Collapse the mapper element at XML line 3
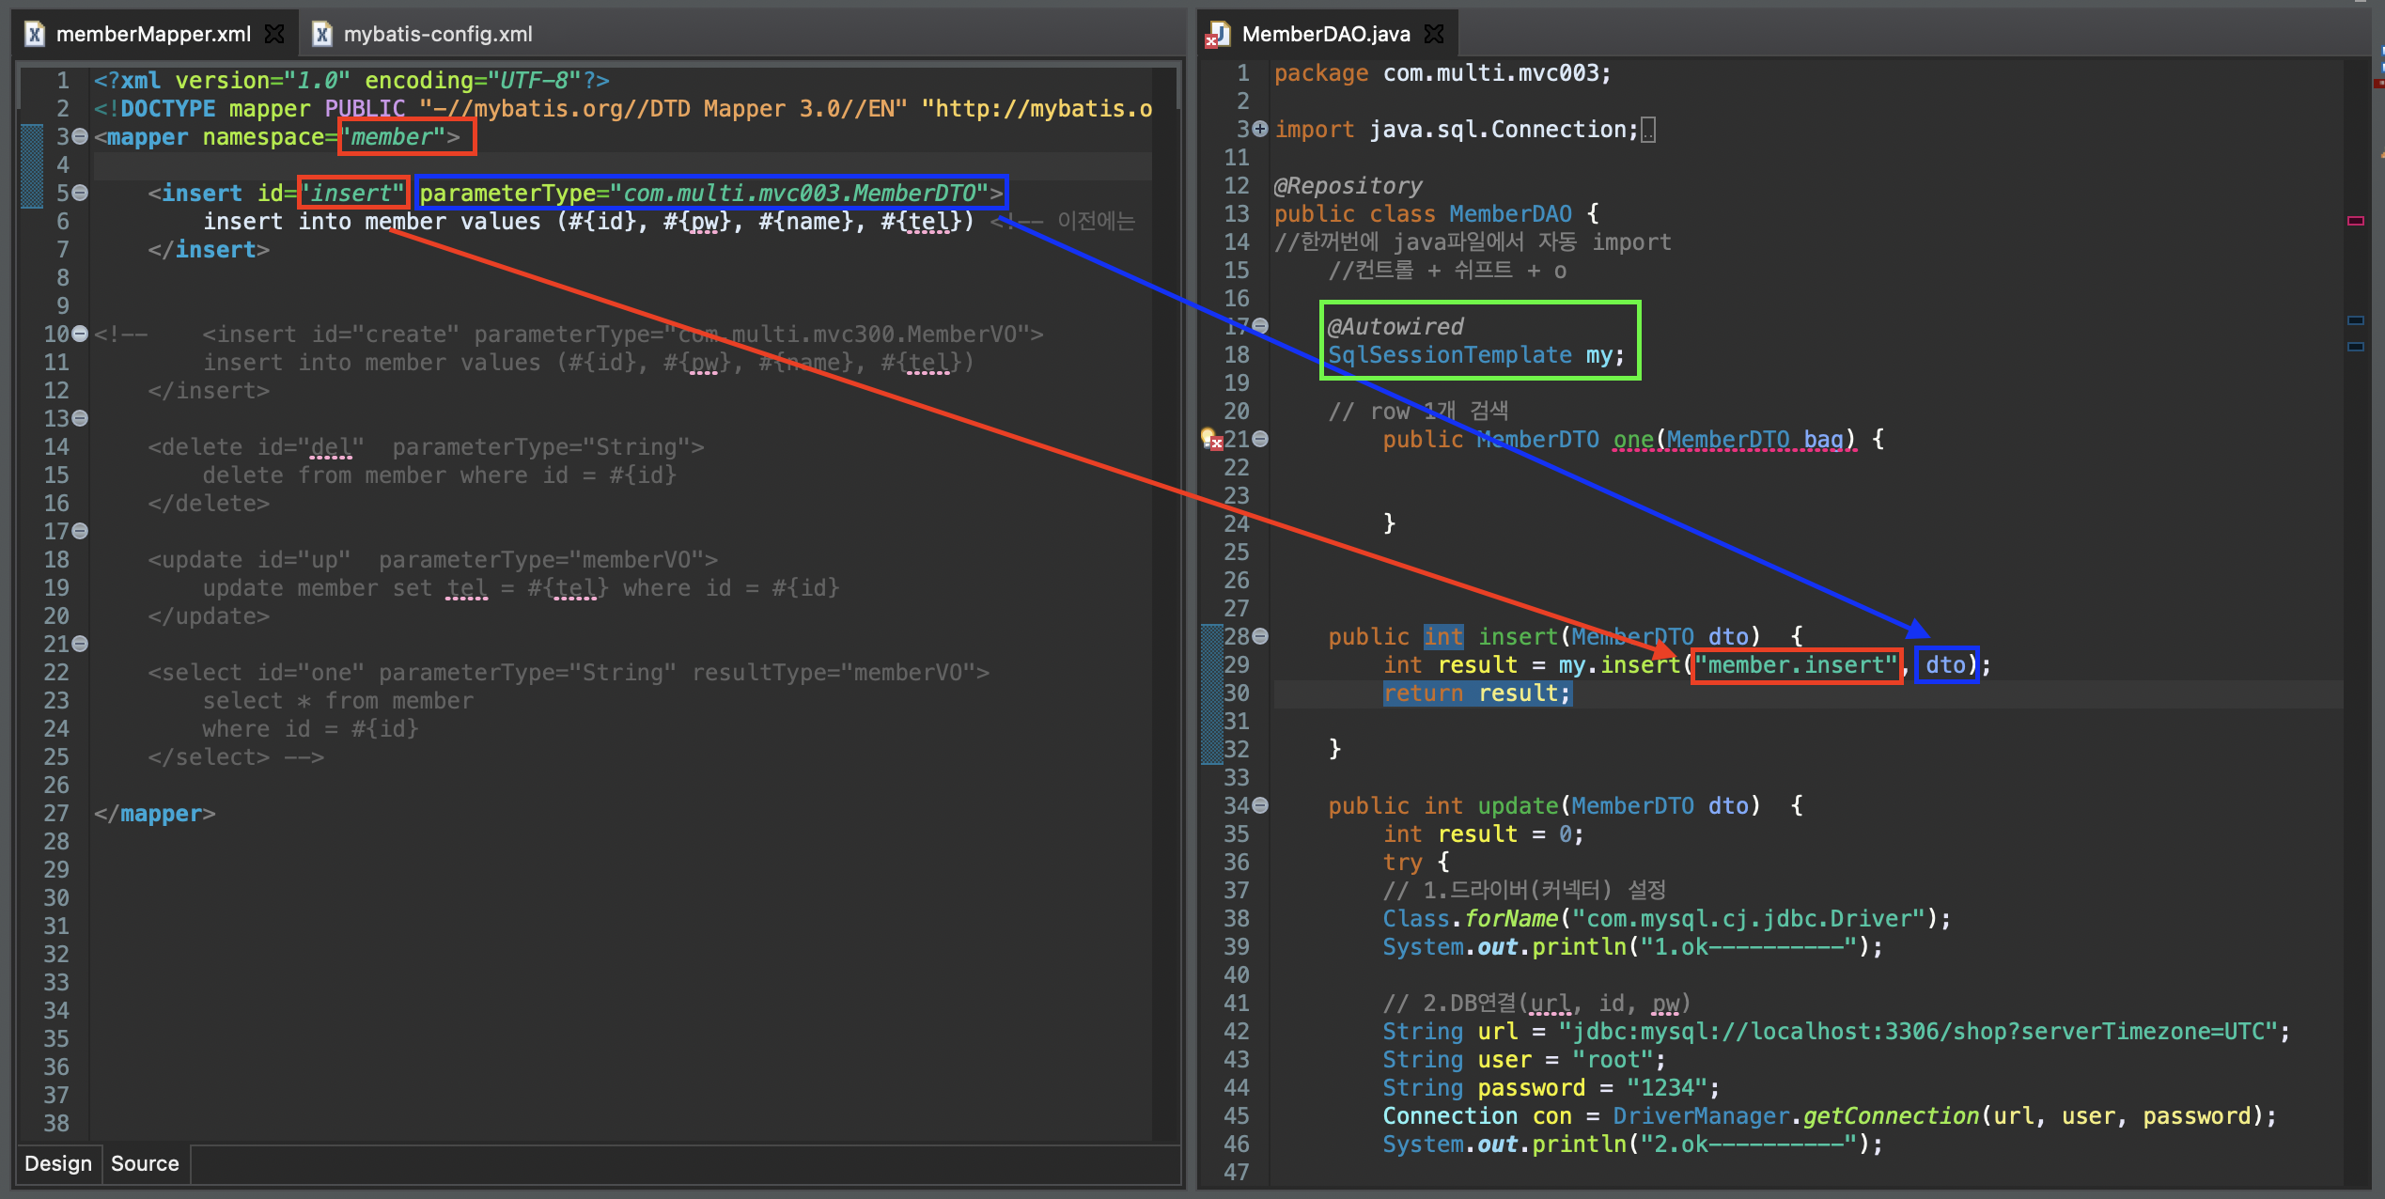Image resolution: width=2385 pixels, height=1199 pixels. (81, 137)
